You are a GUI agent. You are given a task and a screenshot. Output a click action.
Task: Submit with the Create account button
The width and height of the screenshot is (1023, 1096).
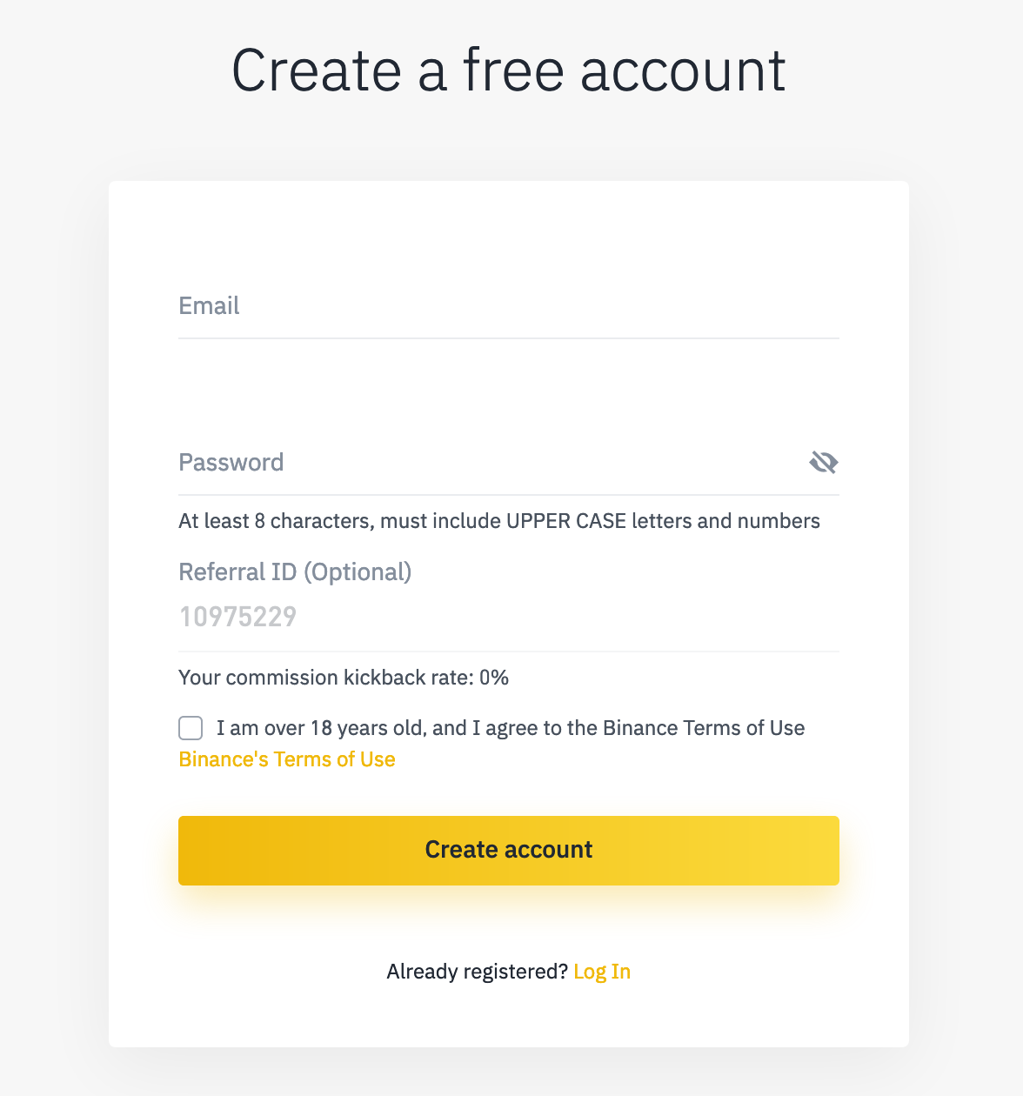click(x=509, y=850)
